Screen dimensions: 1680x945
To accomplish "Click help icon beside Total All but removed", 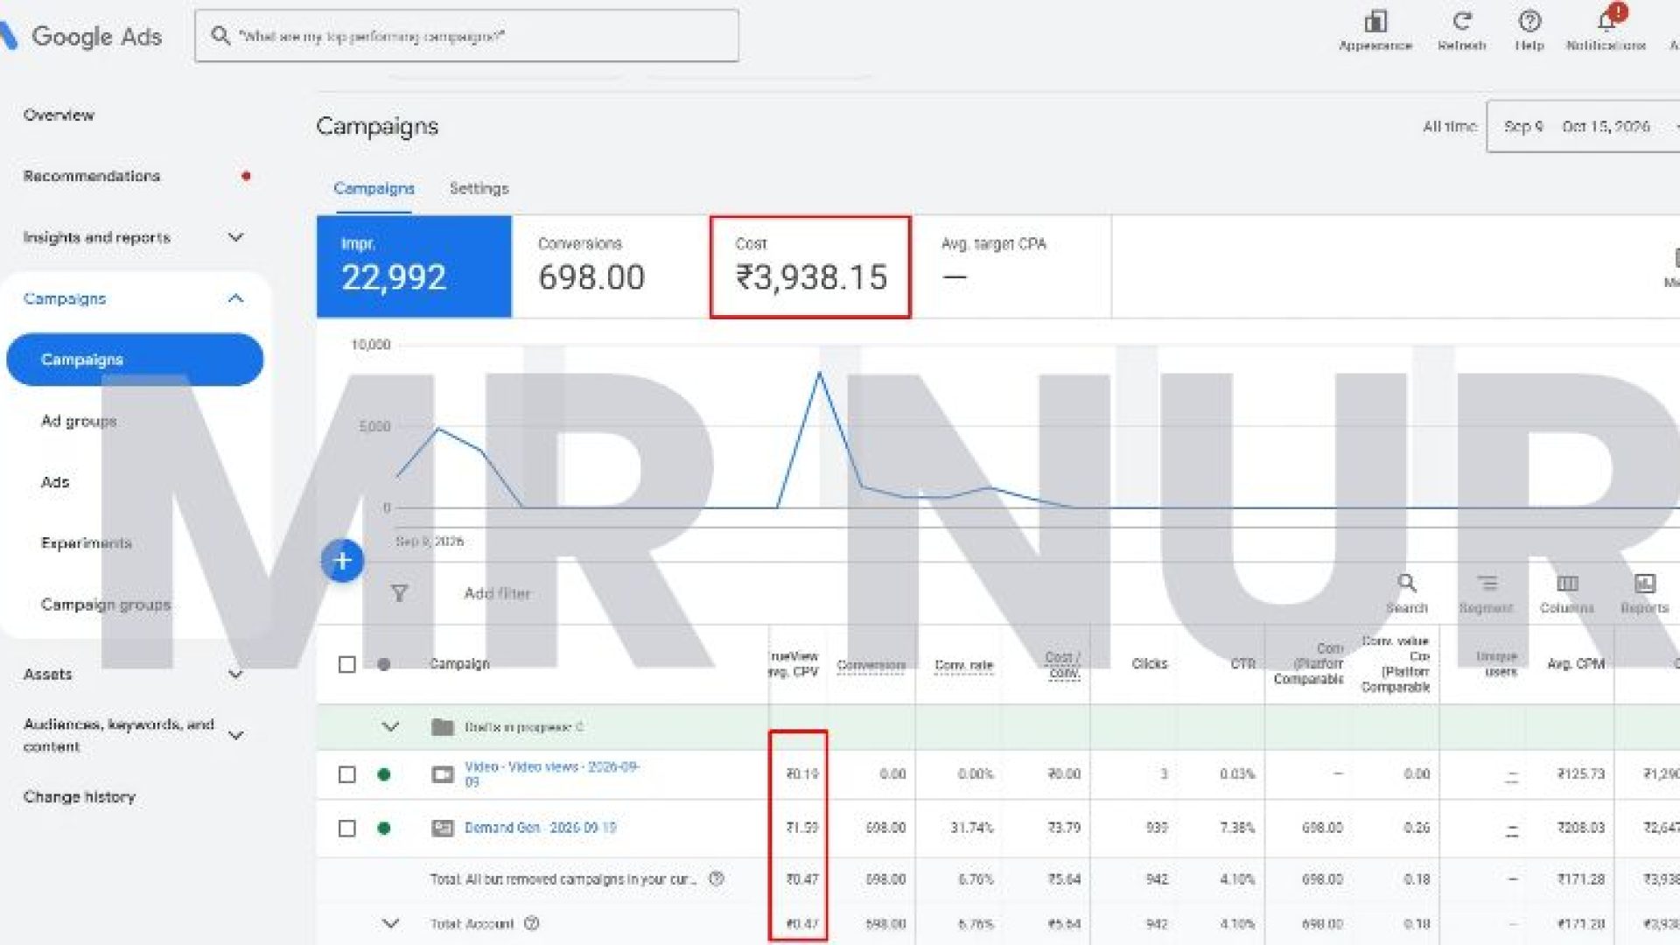I will pos(716,878).
